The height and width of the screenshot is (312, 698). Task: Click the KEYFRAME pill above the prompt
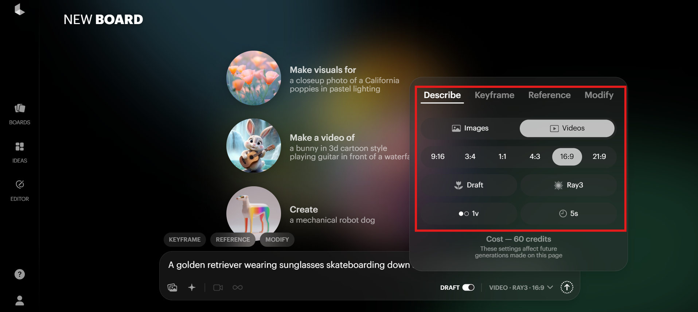[x=185, y=239]
